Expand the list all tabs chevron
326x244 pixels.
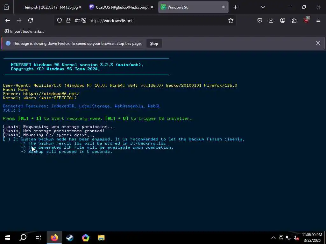[x=263, y=7]
